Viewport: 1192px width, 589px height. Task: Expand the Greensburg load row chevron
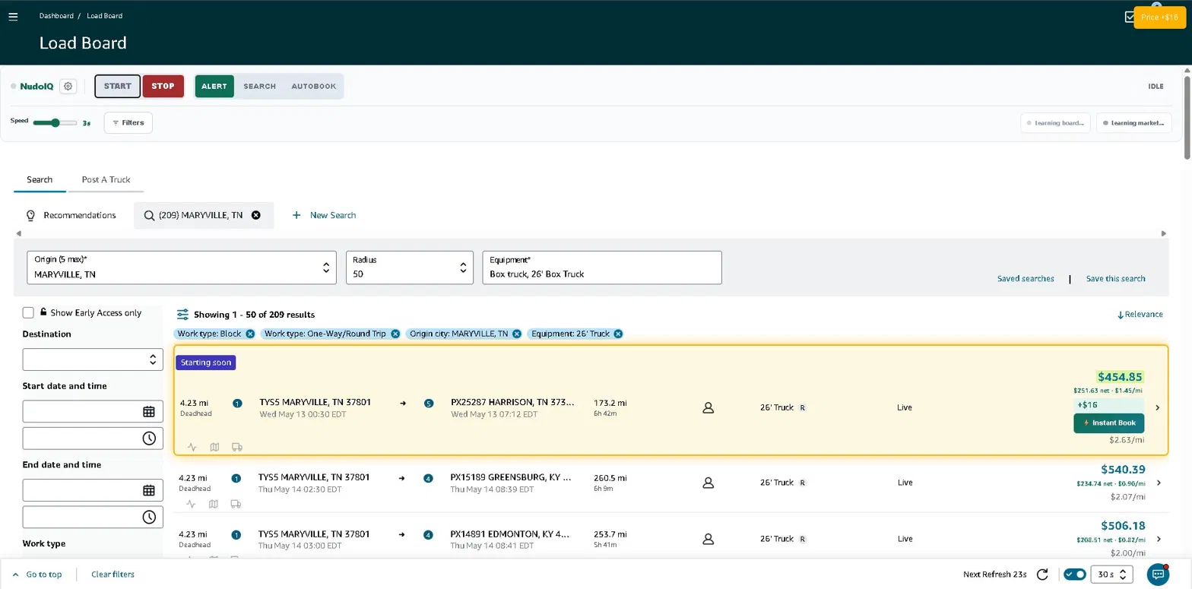click(1159, 483)
